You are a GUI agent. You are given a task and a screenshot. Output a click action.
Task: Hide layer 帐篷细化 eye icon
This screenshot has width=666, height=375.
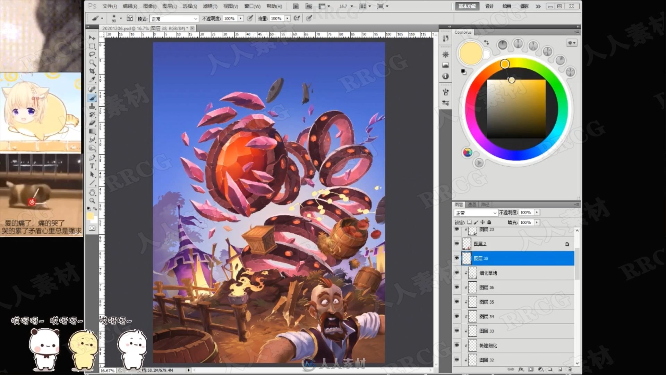[x=456, y=345]
